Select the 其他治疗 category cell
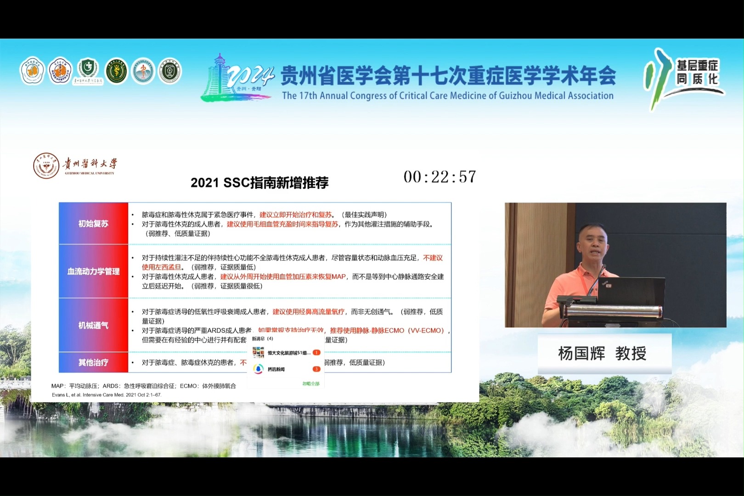This screenshot has width=744, height=496. click(x=94, y=362)
